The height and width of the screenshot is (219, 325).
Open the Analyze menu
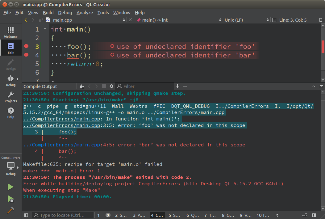pos(85,13)
